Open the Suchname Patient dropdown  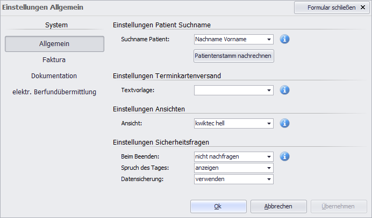tap(234, 39)
